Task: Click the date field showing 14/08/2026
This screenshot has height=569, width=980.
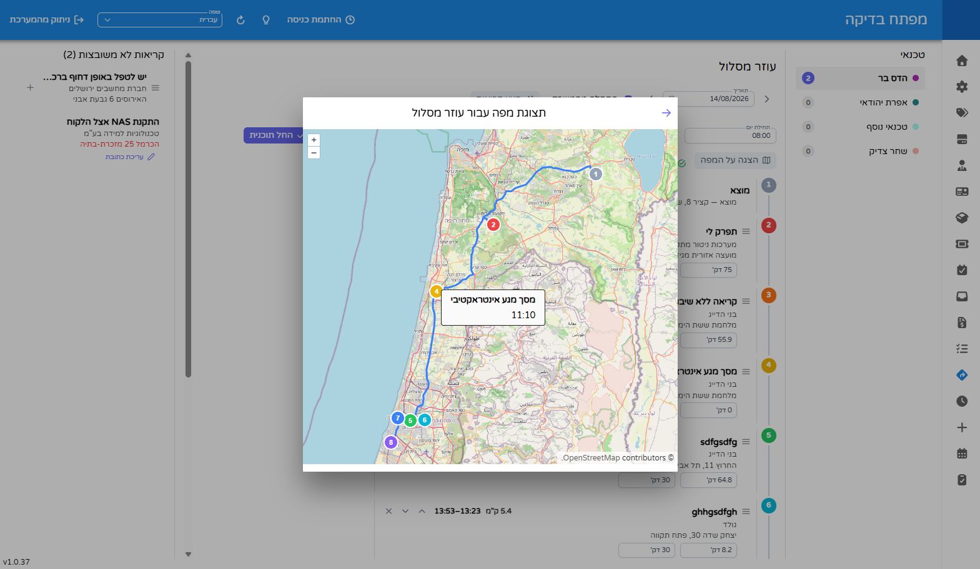Action: [x=708, y=99]
